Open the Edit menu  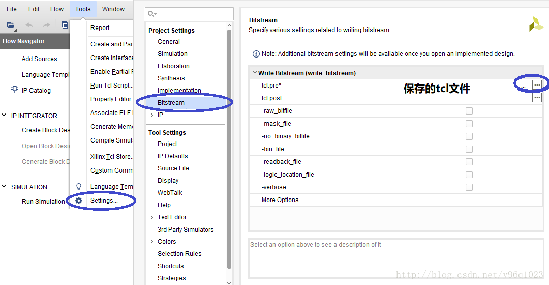34,9
